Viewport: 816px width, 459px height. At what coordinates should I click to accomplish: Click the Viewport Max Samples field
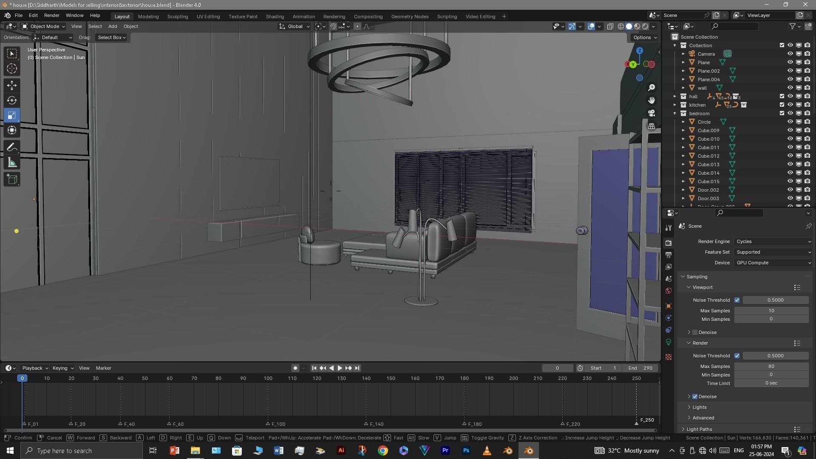point(771,311)
